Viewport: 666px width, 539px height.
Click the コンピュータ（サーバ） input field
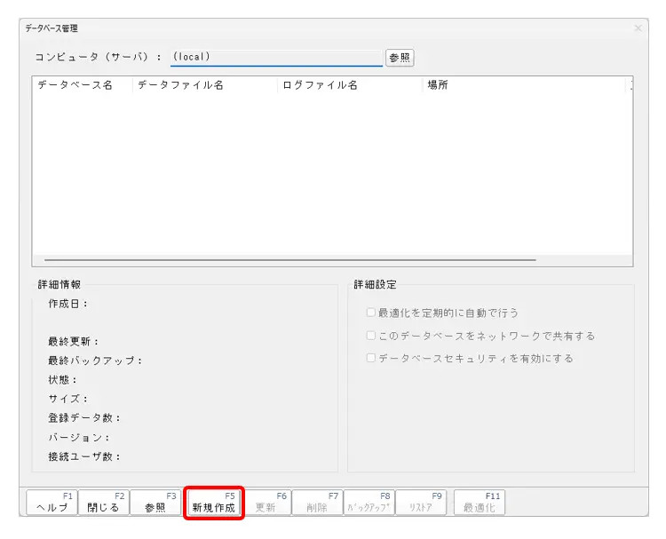tap(275, 57)
